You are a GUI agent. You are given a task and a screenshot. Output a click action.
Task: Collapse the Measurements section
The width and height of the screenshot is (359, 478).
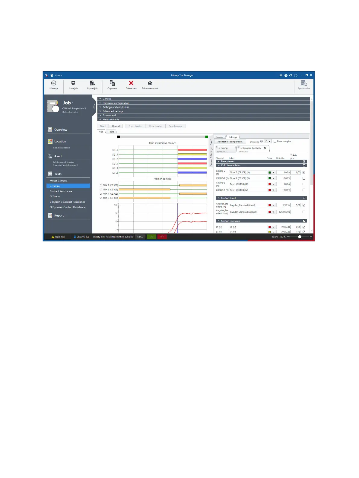pos(204,119)
